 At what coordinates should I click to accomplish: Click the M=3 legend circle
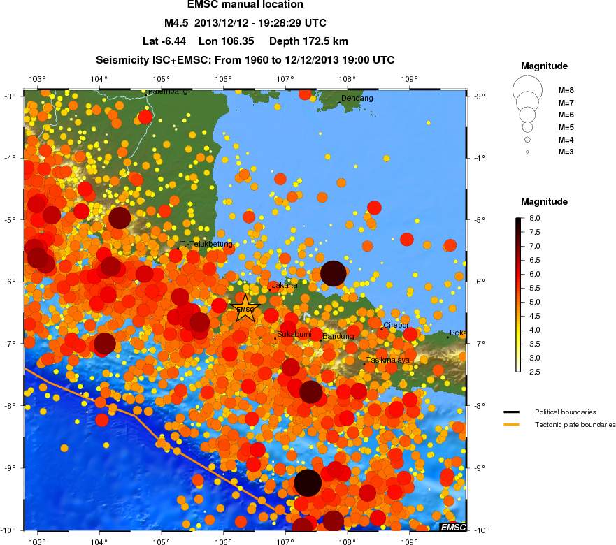[527, 152]
